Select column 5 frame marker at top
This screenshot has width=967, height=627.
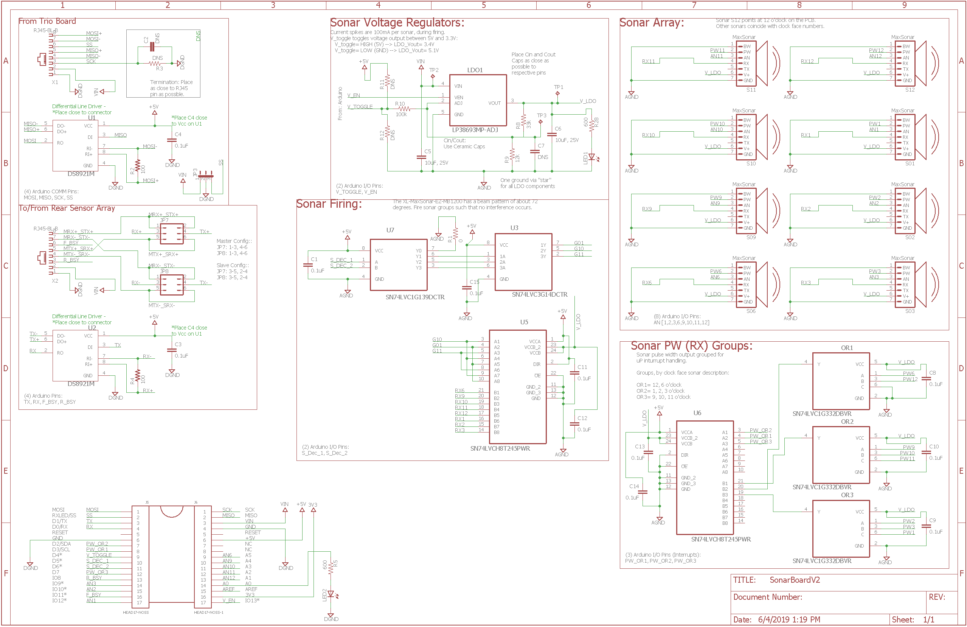[x=483, y=5]
